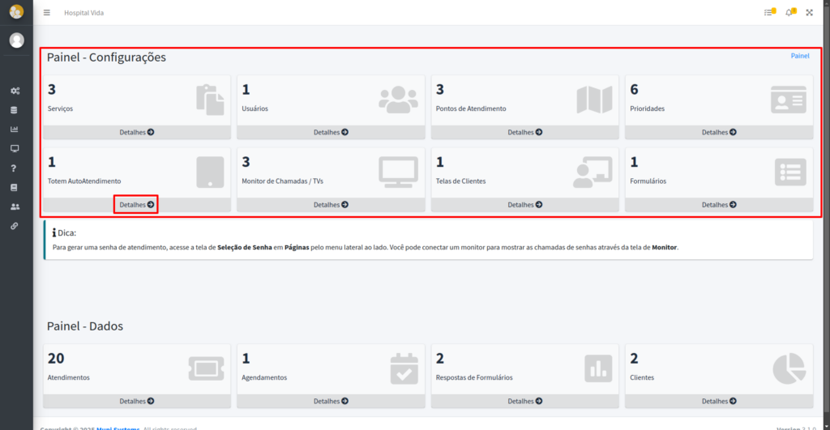Screen dimensions: 830x430
Task: Toggle fullscreen expand icon
Action: click(810, 13)
